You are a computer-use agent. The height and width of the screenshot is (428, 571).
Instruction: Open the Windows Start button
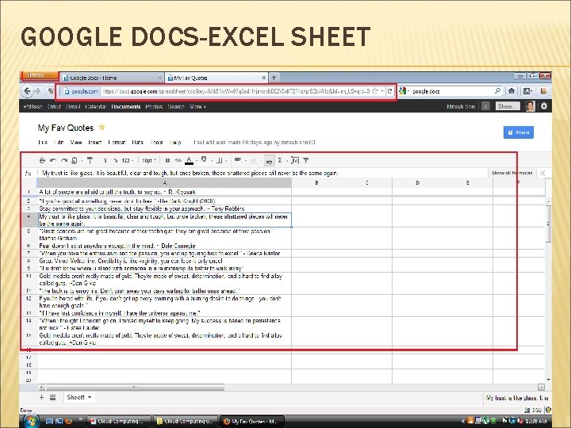pyautogui.click(x=31, y=421)
